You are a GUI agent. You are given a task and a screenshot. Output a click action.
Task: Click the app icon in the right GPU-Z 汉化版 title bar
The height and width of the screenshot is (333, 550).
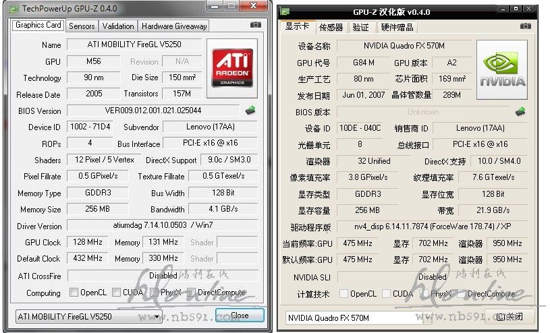[x=286, y=11]
